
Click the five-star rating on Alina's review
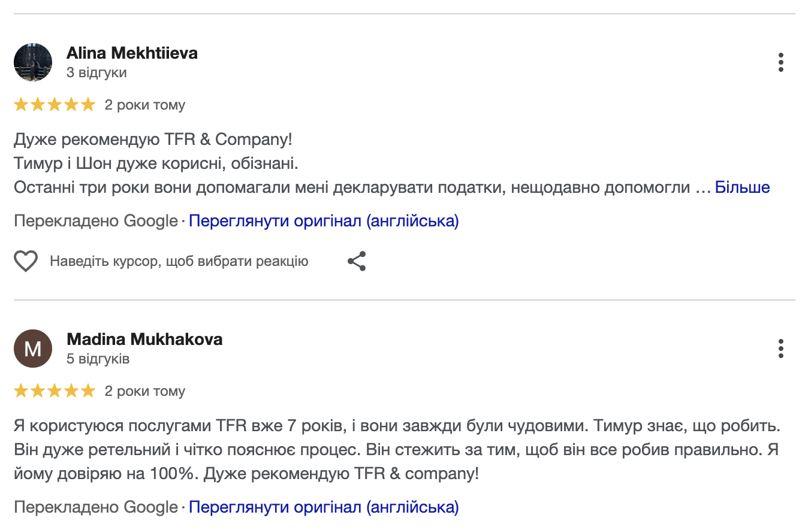coord(55,105)
